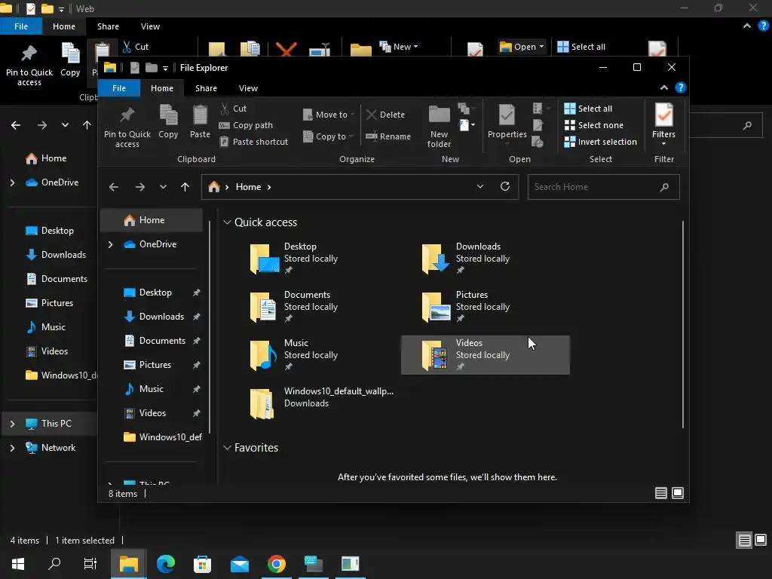
Task: Select Music in File Explorer navigation pane
Action: pos(151,389)
